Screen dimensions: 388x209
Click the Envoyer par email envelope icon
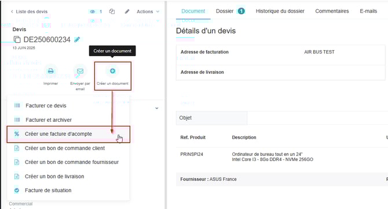point(80,71)
